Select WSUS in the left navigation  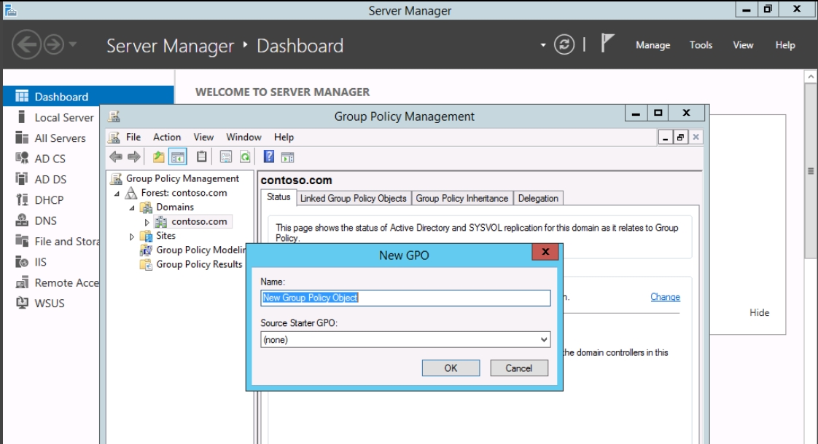50,303
